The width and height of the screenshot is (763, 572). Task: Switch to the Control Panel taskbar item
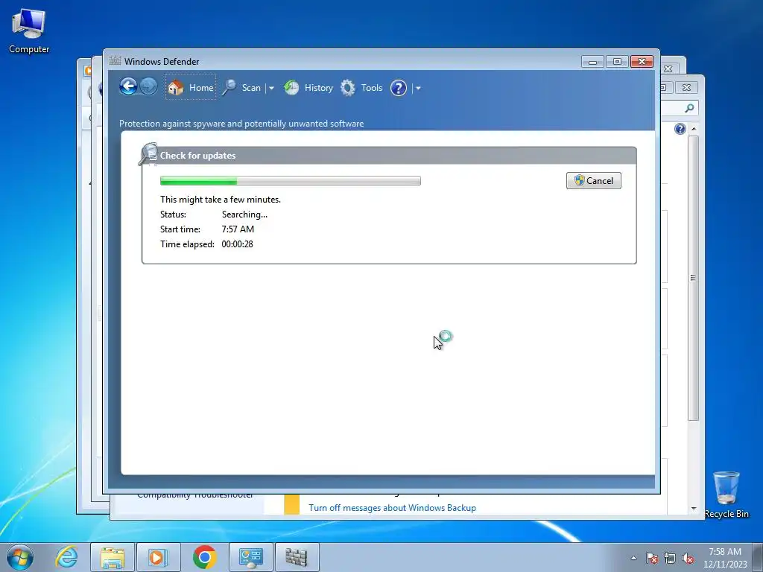pyautogui.click(x=250, y=557)
